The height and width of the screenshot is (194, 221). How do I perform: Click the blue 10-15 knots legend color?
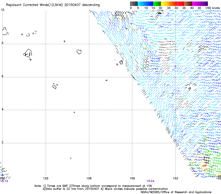pos(149,4)
